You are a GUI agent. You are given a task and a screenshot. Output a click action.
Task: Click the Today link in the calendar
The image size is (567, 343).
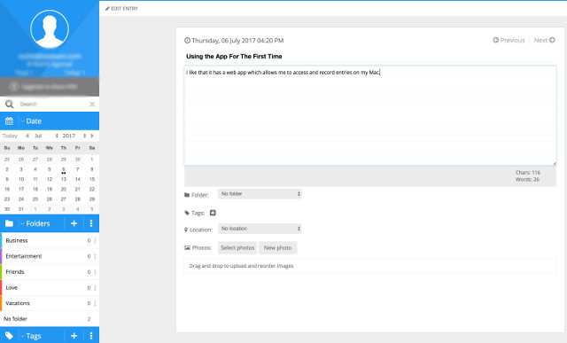coord(10,136)
